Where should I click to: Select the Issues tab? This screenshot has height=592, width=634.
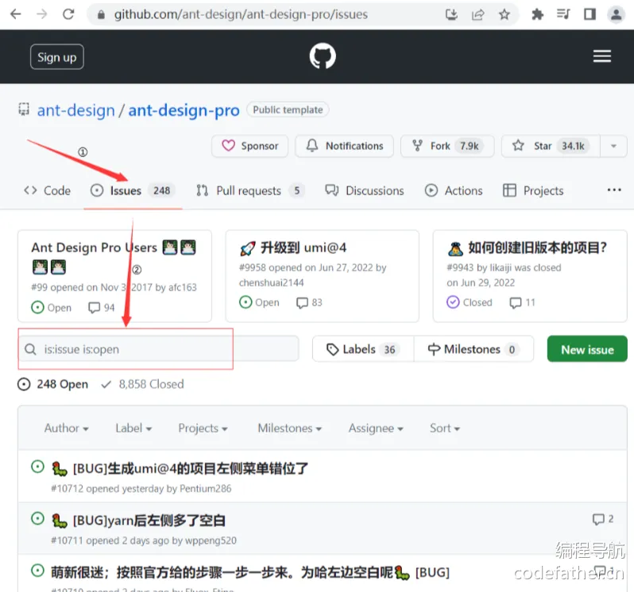[x=133, y=190]
